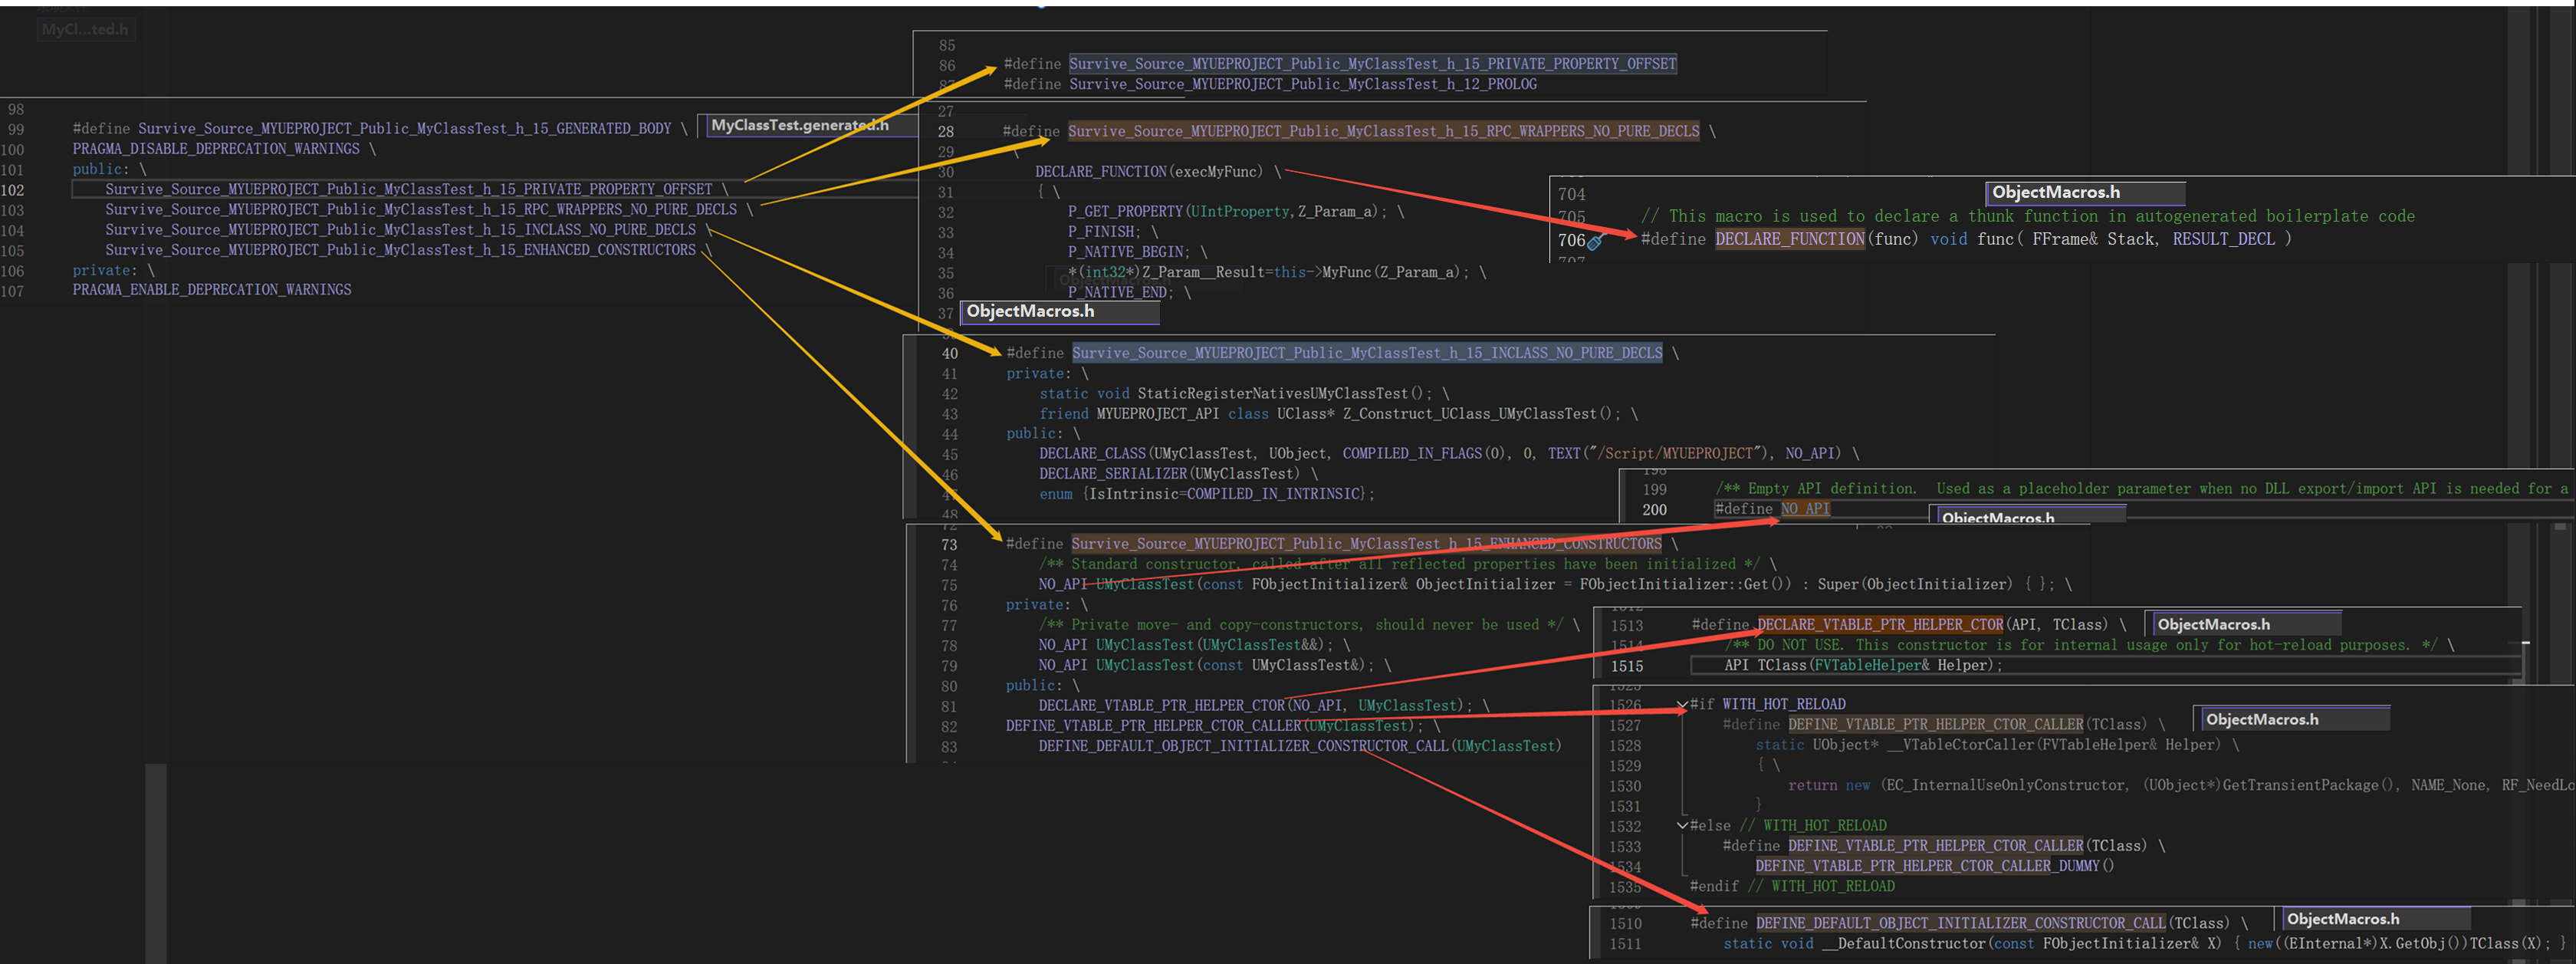
Task: Click DECLARE_SERIALIZER on line 46
Action: pos(1113,474)
